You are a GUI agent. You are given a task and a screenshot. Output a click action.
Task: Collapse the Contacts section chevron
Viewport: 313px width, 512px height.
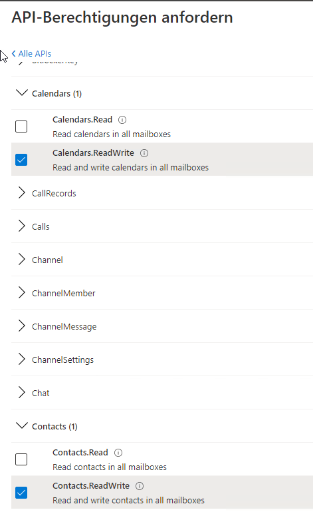[22, 426]
